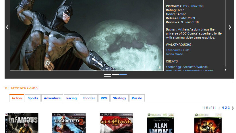The height and width of the screenshot is (133, 236).
Task: Select the Racing tab
Action: tap(71, 98)
